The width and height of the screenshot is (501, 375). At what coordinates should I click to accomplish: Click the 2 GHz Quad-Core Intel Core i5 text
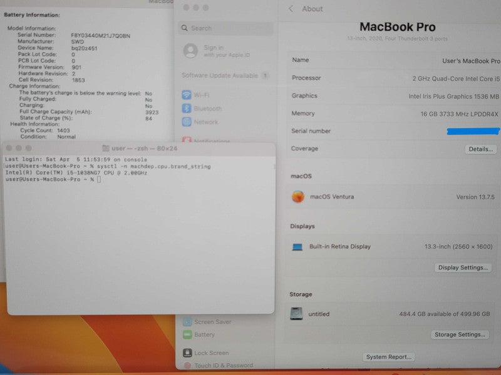[456, 79]
